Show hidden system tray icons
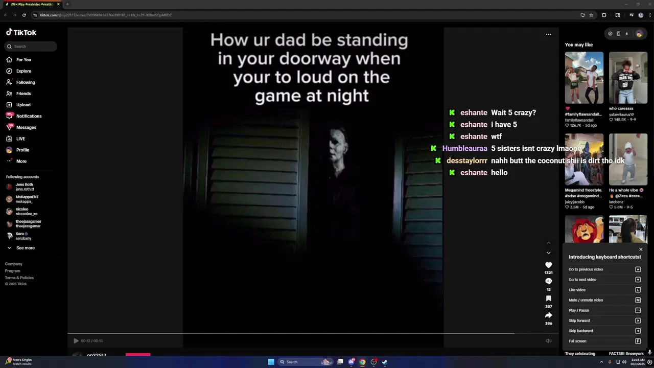This screenshot has width=654, height=368. (x=601, y=362)
